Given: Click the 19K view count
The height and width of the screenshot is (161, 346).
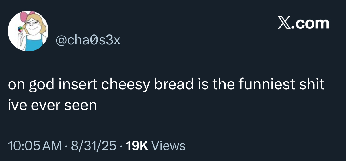Looking at the screenshot, I should coord(137,146).
